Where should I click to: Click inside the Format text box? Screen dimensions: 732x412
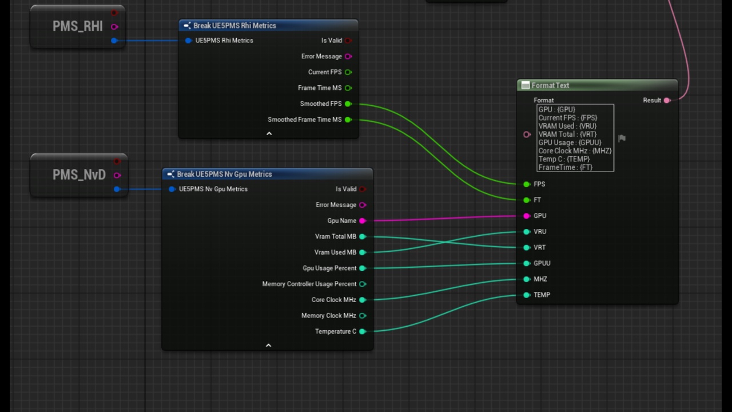point(575,138)
